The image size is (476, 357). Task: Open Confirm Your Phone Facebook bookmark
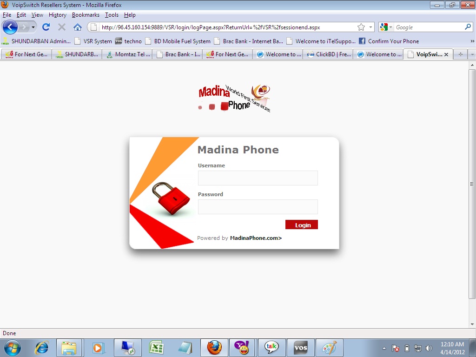389,41
